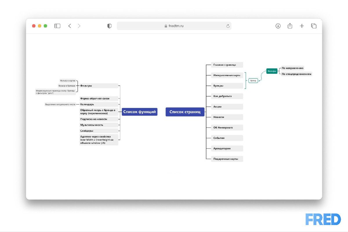Select the "Фильтр в брендах" subnode
Viewport: 348px width, 232px height.
[x=67, y=86]
